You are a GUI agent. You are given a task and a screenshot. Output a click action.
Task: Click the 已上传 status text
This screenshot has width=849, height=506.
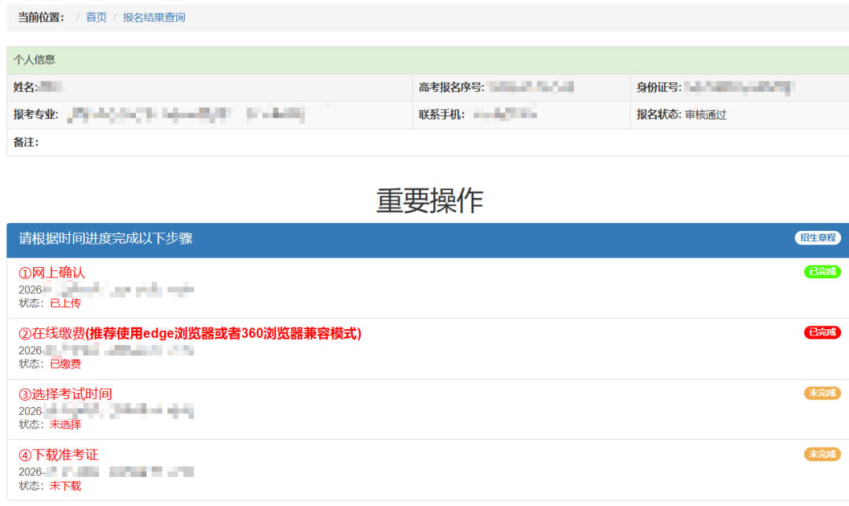coord(65,302)
